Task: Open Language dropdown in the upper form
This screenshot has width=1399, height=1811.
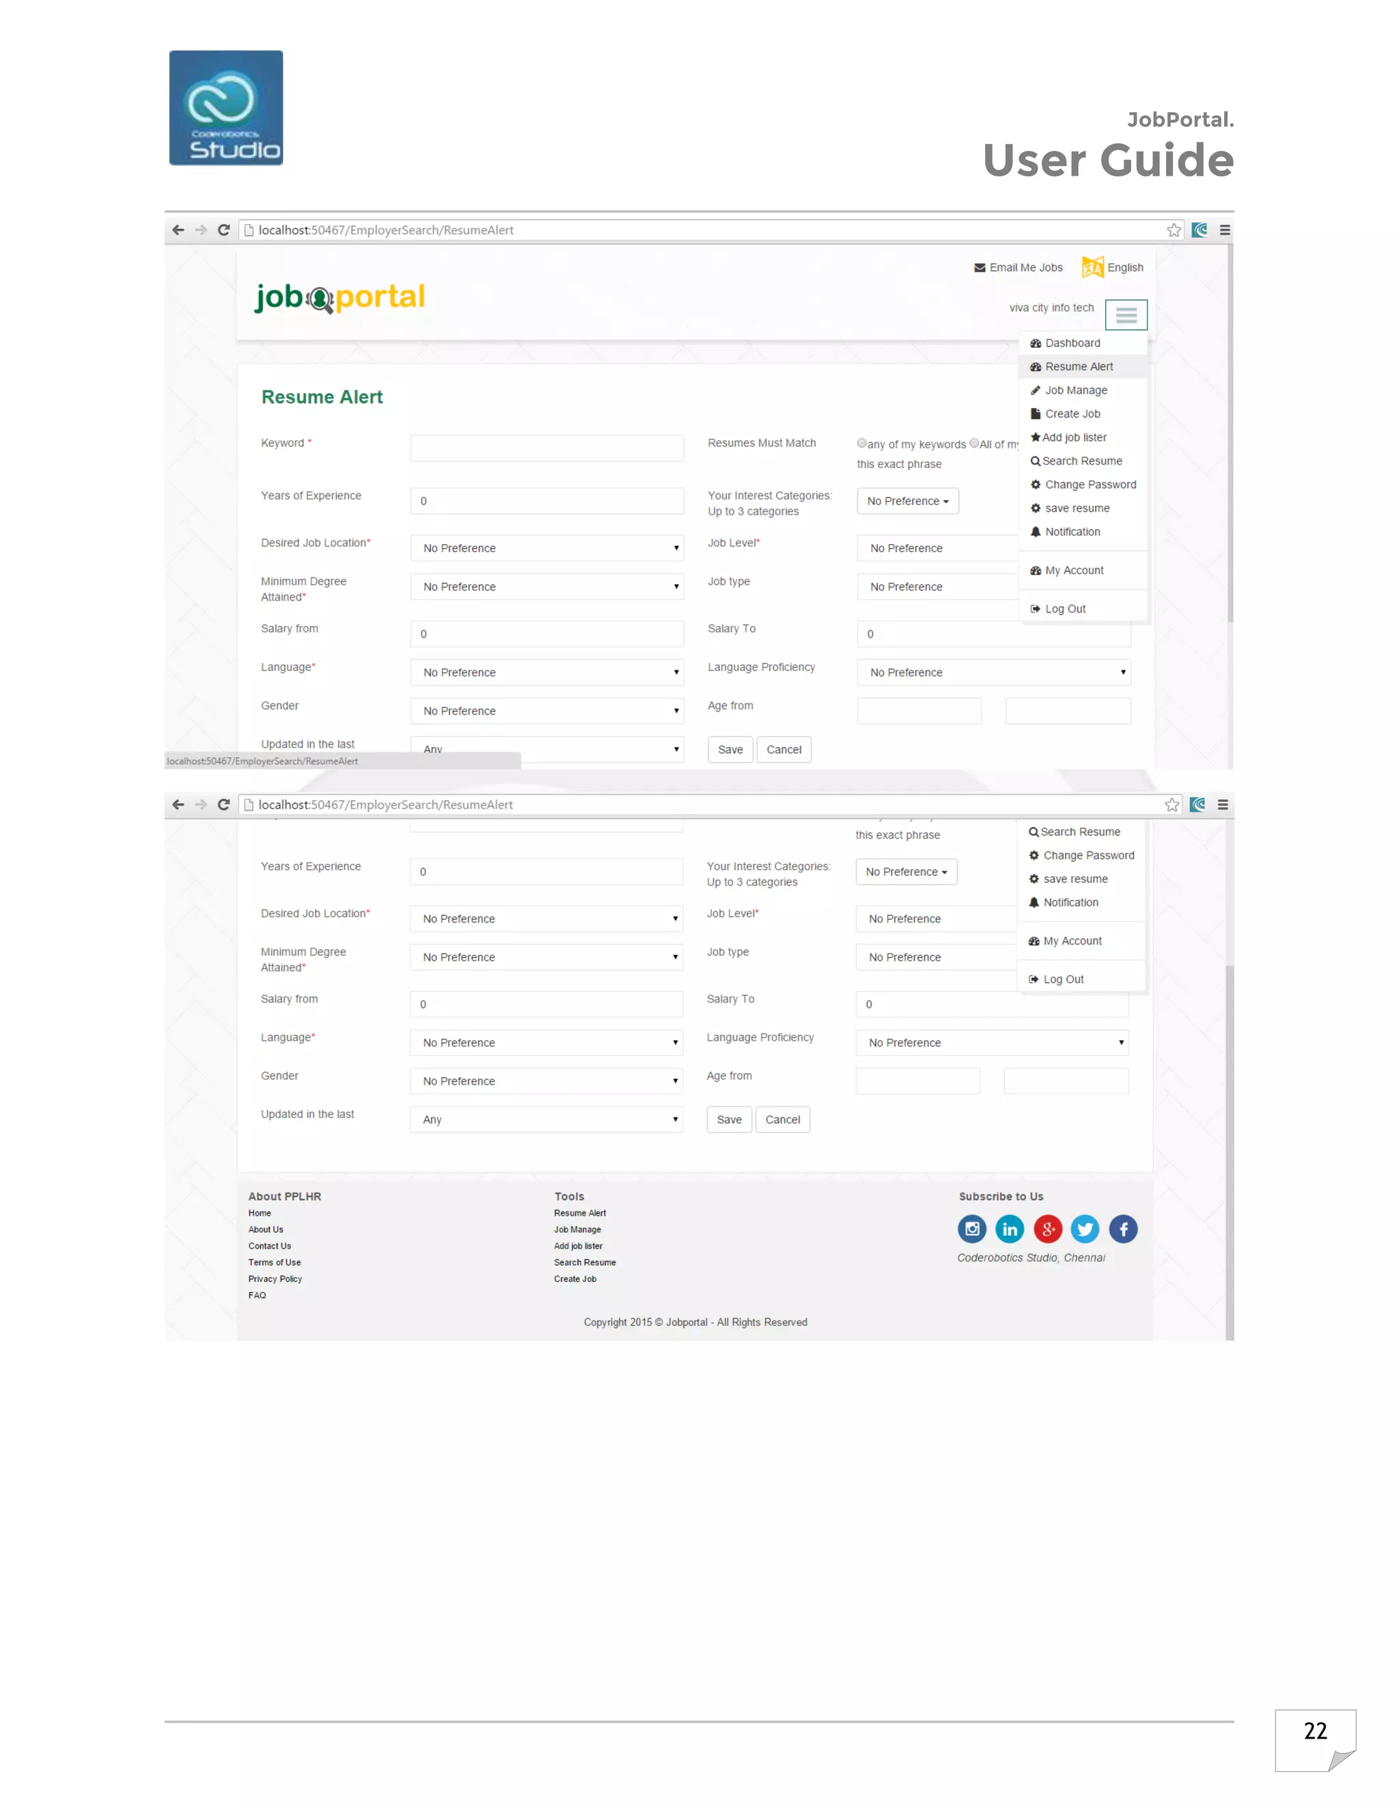Action: (x=547, y=672)
